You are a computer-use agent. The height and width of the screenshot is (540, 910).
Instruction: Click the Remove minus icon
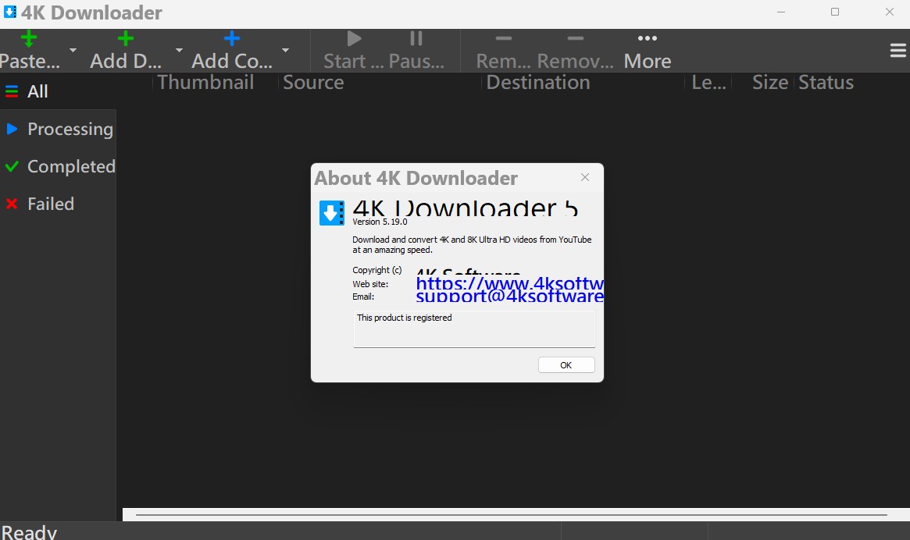[504, 39]
